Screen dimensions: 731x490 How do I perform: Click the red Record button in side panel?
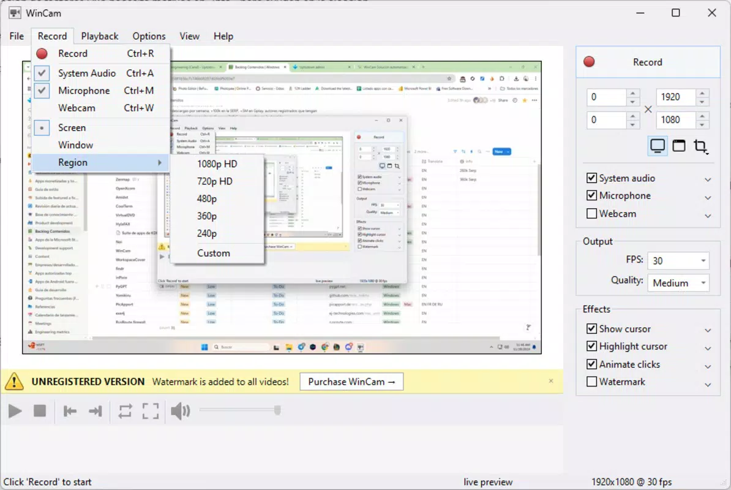[648, 62]
